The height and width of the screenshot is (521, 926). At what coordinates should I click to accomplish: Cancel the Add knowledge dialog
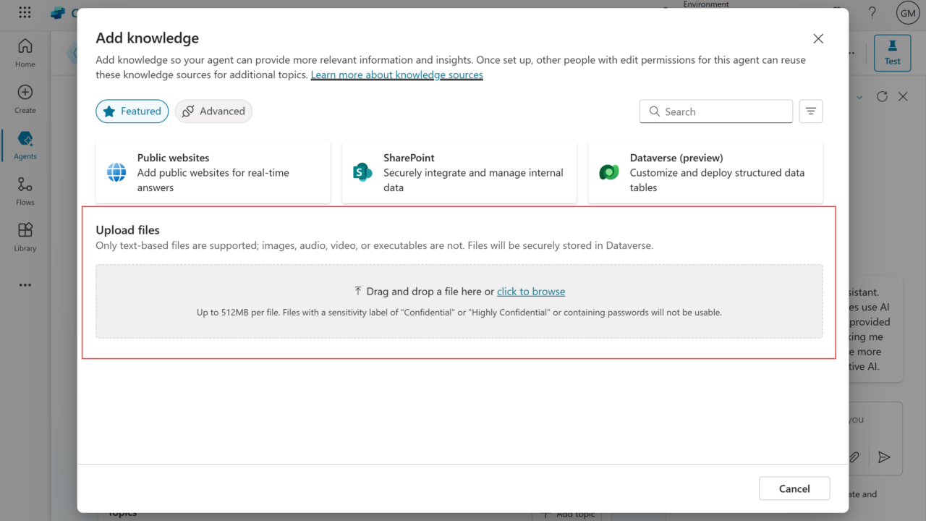pyautogui.click(x=794, y=488)
